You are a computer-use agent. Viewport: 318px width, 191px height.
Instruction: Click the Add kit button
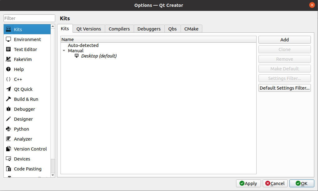[x=284, y=40]
